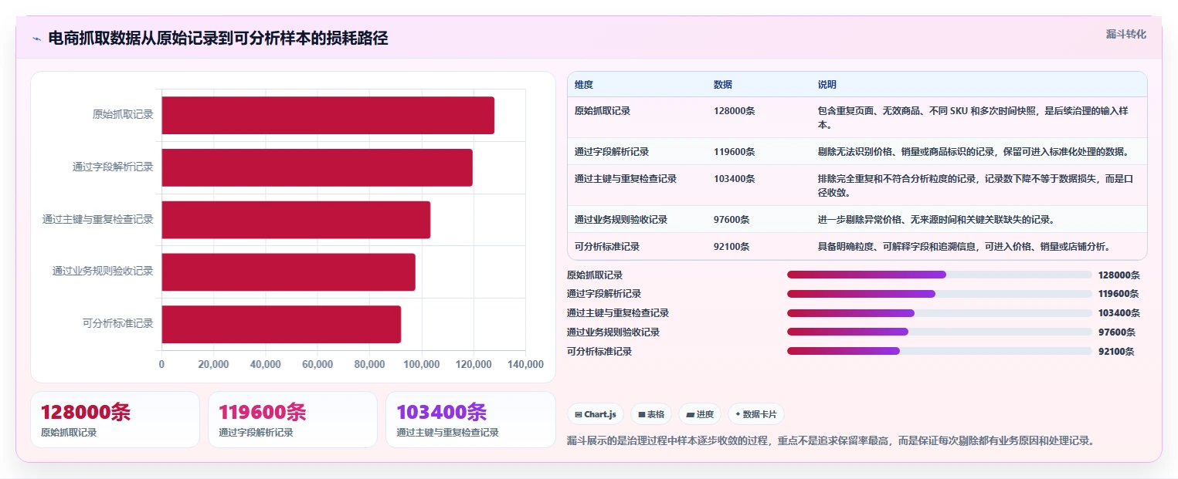
Task: Select the 103400条 value in the table
Action: [x=735, y=178]
